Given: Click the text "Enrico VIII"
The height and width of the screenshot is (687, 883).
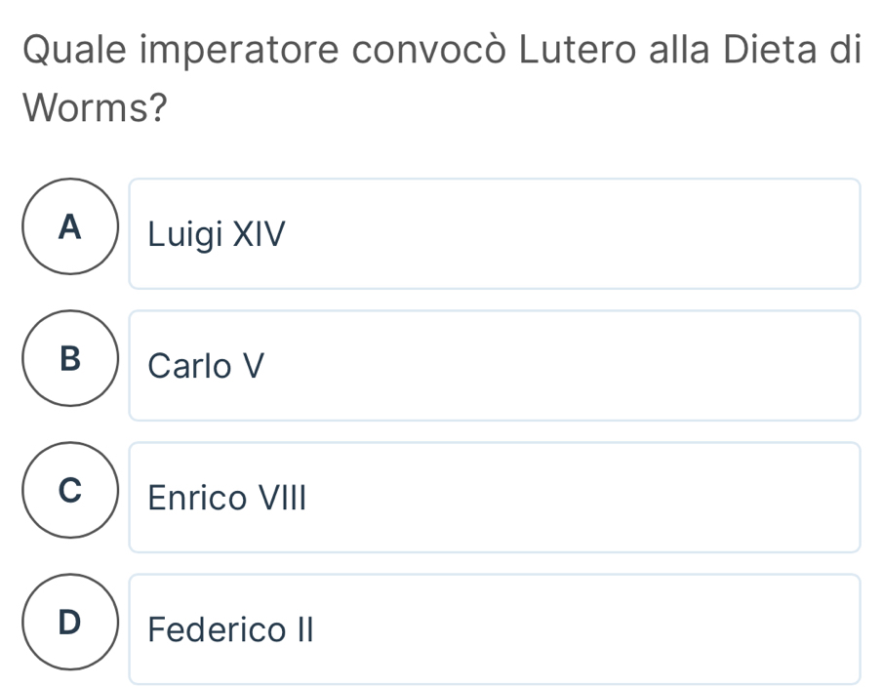Looking at the screenshot, I should tap(226, 499).
